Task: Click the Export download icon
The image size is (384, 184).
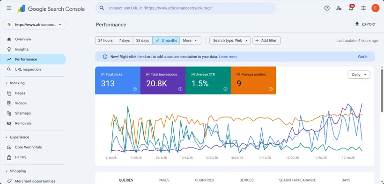Action: pyautogui.click(x=357, y=24)
